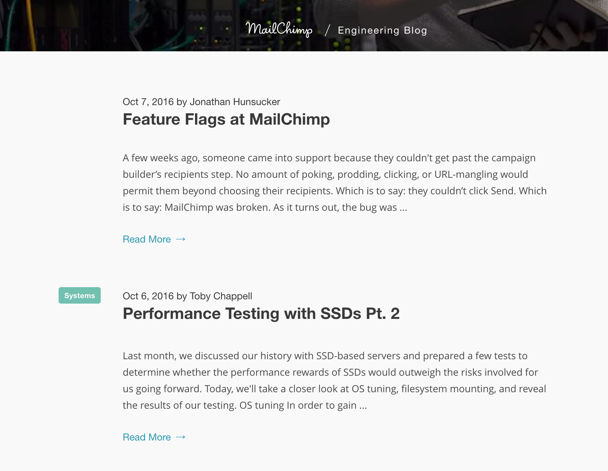Screen dimensions: 608x471
Task: Click arrow icon beside second Read More
Action: 181,437
